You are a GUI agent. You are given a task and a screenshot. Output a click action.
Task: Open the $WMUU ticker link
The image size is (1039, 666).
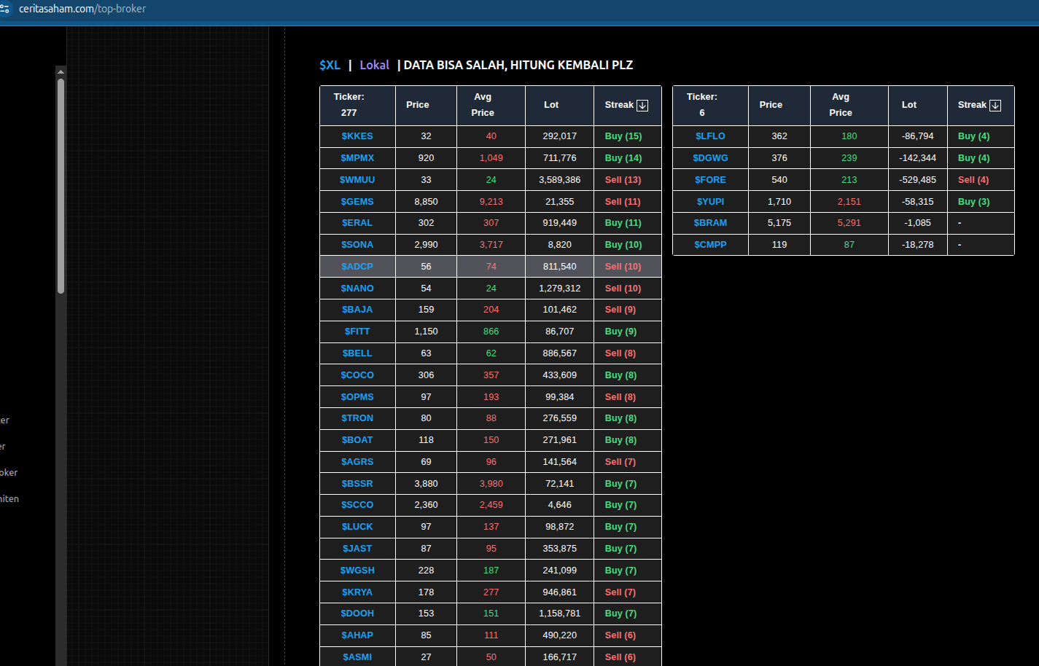tap(357, 180)
